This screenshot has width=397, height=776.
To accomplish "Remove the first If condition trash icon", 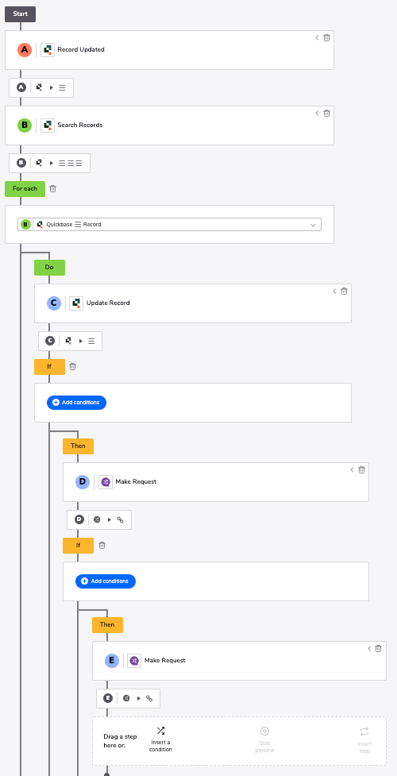I will (73, 367).
